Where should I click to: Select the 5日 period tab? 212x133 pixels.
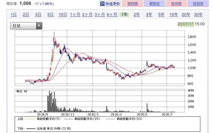tap(50, 14)
